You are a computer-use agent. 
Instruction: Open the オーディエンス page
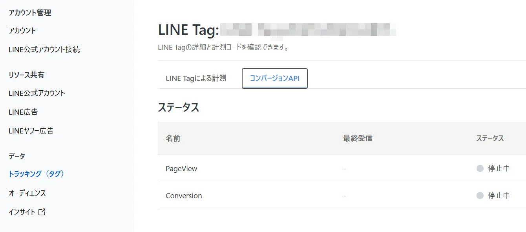[x=27, y=193]
